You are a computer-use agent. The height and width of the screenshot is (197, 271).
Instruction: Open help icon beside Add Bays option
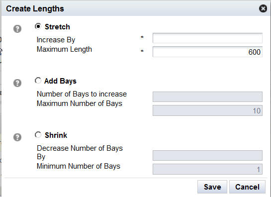(x=17, y=83)
